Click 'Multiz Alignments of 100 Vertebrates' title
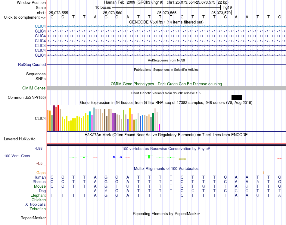The image size is (286, 225). click(x=166, y=169)
